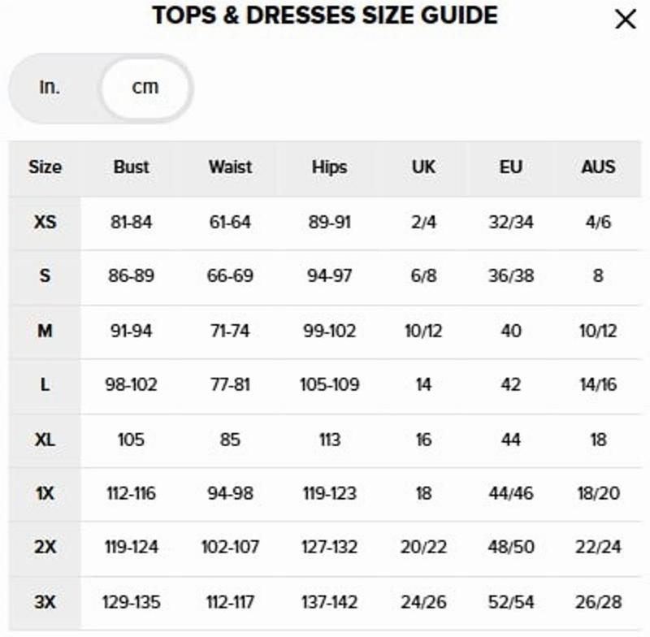Click the UK column header

[423, 167]
